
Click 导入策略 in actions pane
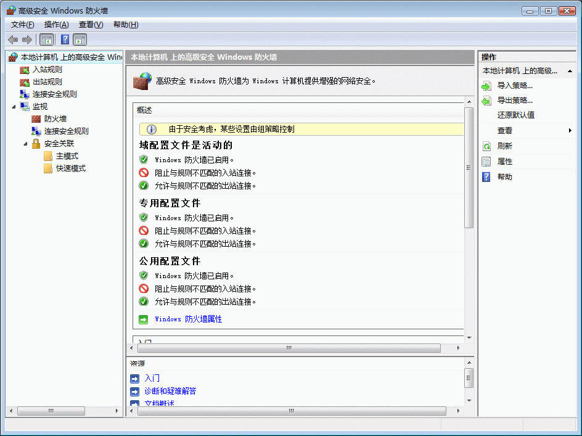[515, 86]
